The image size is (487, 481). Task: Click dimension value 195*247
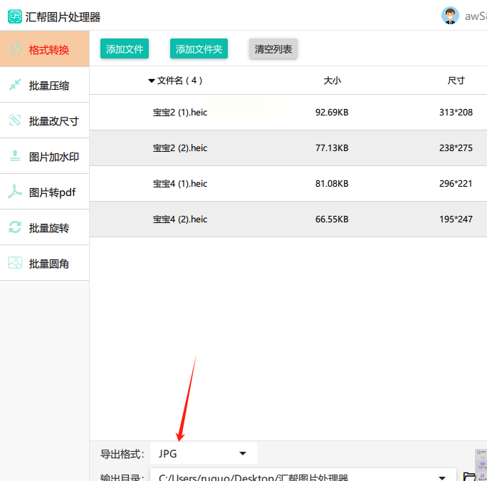coord(456,219)
